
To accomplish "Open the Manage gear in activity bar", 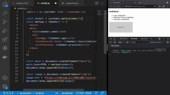I will coord(5,87).
